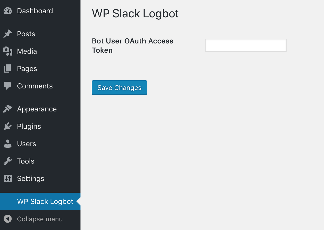
Task: Click the Dashboard gauge icon
Action: (8, 11)
